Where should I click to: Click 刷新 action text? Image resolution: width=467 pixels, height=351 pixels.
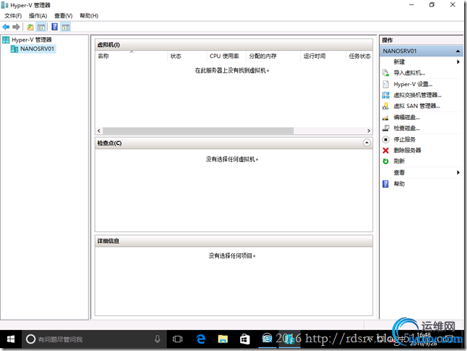pyautogui.click(x=399, y=161)
